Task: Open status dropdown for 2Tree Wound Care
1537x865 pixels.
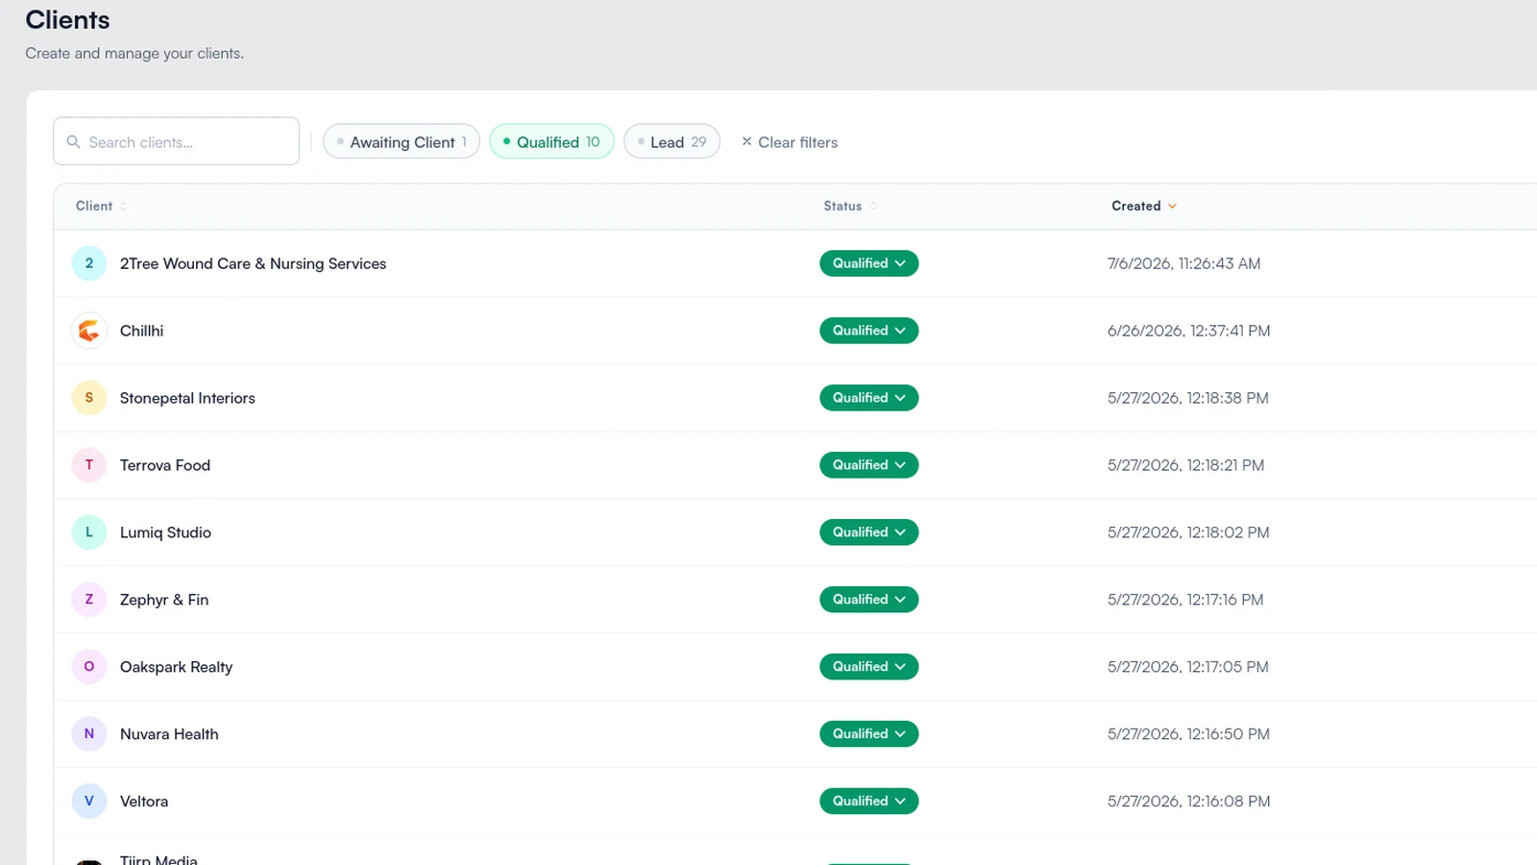Action: point(868,263)
